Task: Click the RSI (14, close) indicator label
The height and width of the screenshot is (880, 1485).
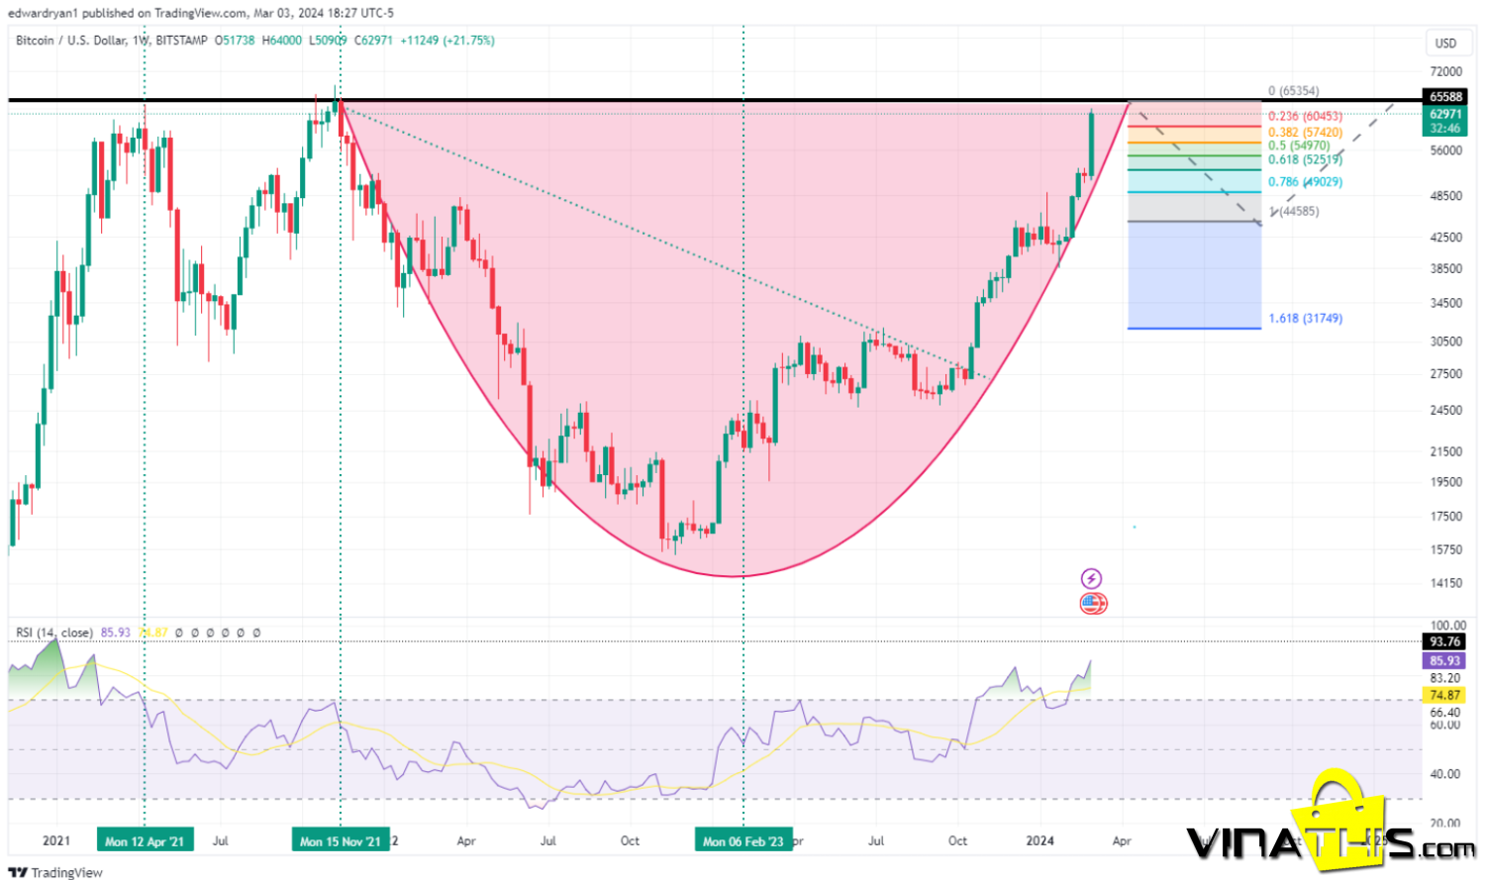Action: pos(53,633)
